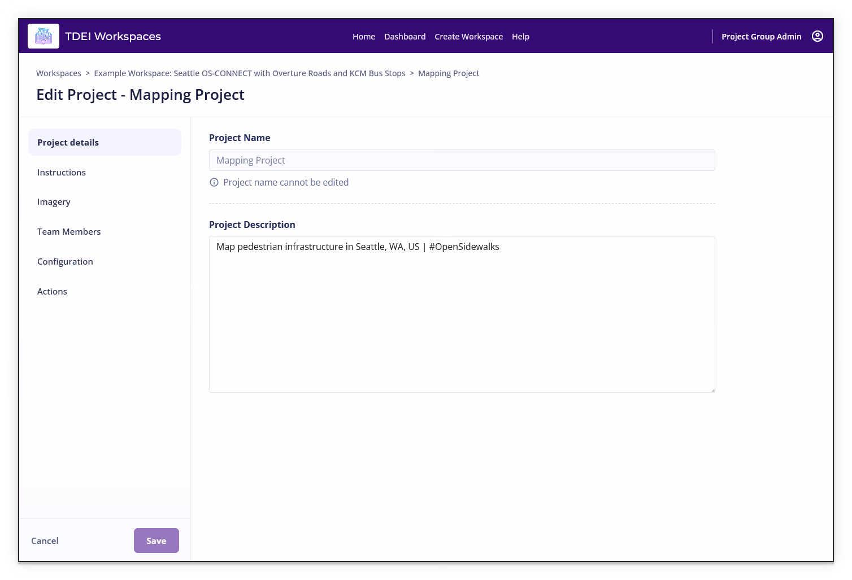Click the Mapping Project breadcrumb

449,73
